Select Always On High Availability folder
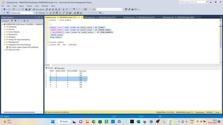Image resolution: width=223 pixels, height=125 pixels. point(19,40)
